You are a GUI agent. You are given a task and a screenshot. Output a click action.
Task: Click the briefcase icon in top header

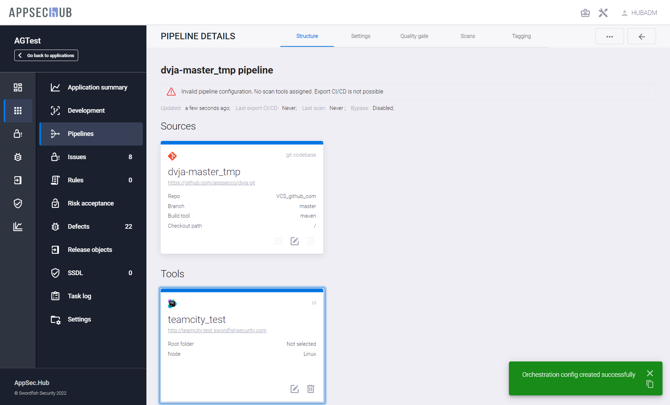click(585, 13)
